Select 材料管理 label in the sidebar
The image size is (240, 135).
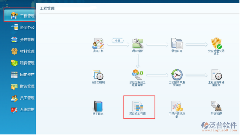(27, 51)
